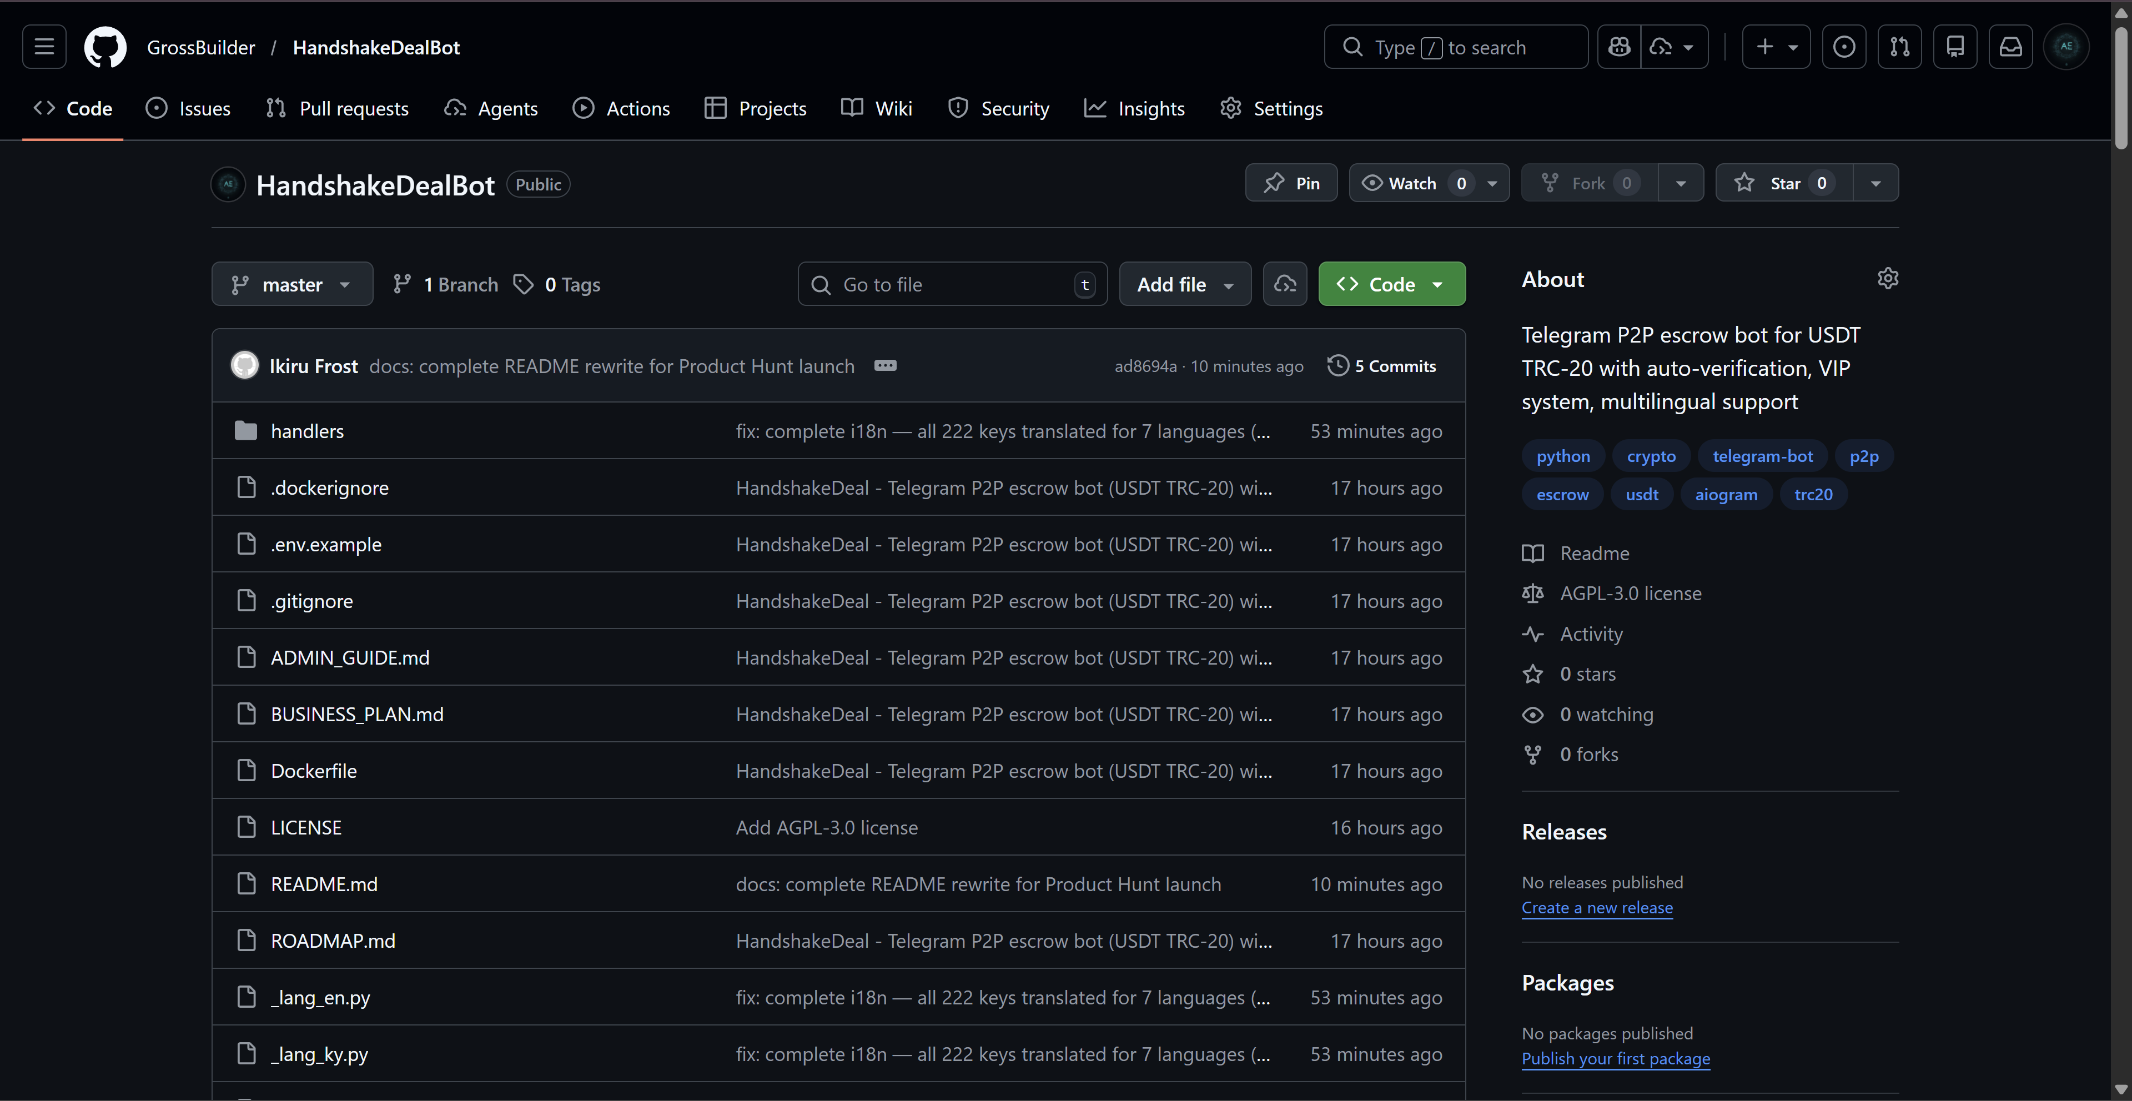Open the _lang_en.py file

(x=320, y=997)
